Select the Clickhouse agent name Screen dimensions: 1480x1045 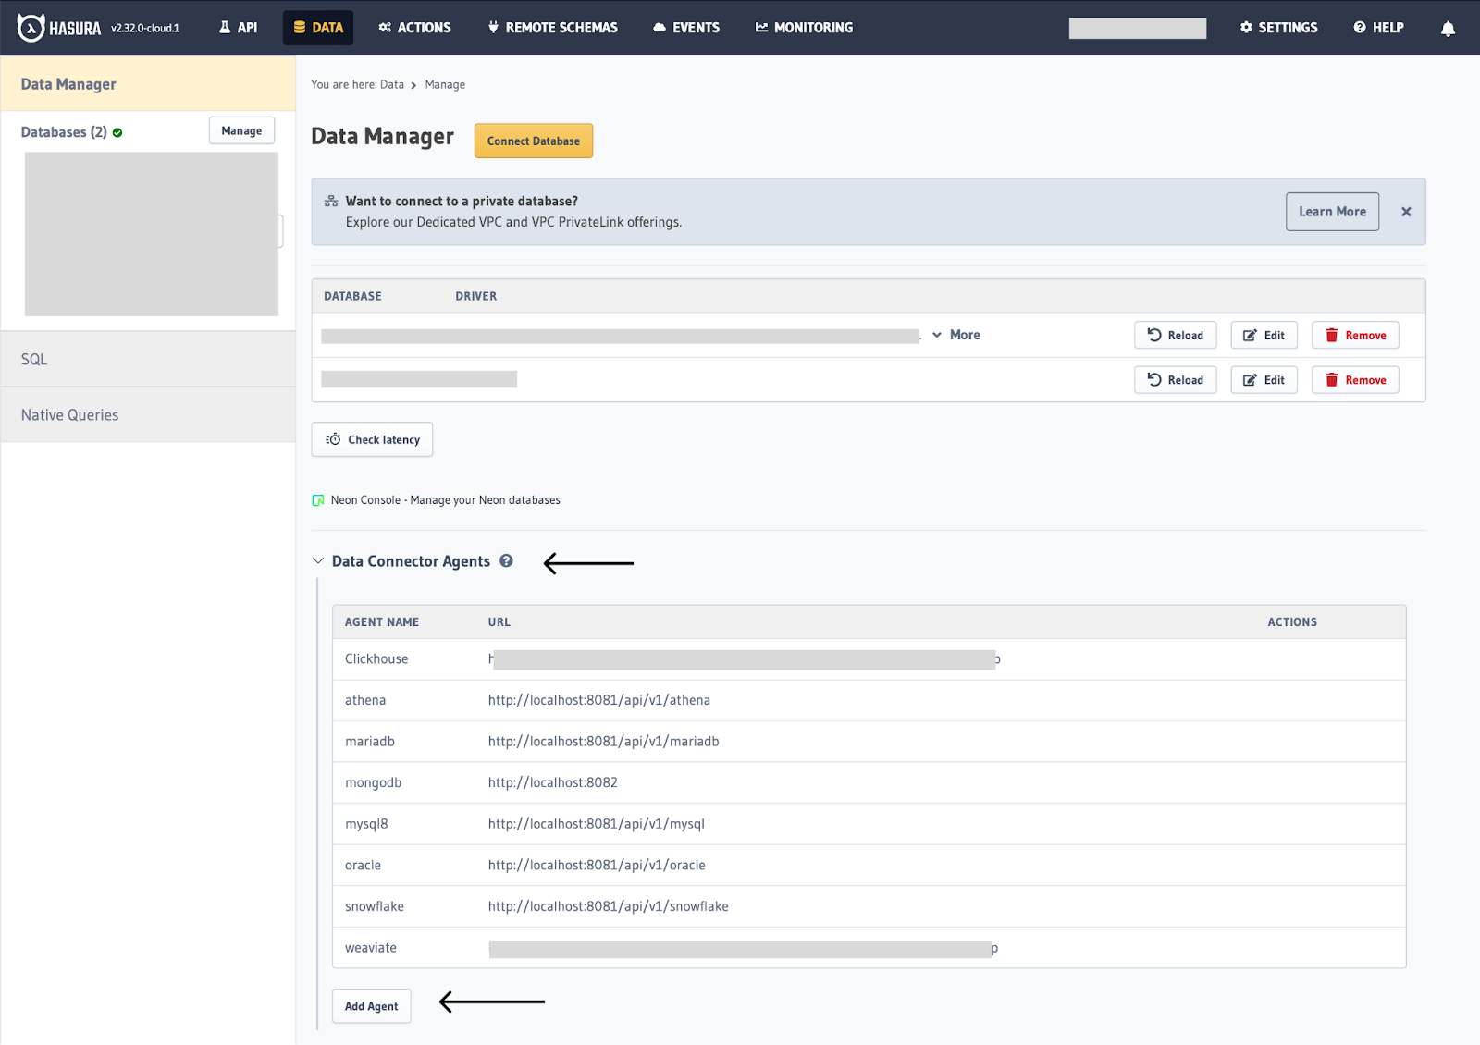click(376, 658)
